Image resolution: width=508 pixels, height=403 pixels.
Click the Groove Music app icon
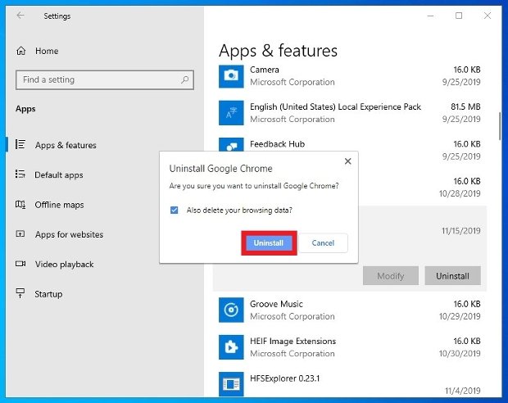click(231, 310)
